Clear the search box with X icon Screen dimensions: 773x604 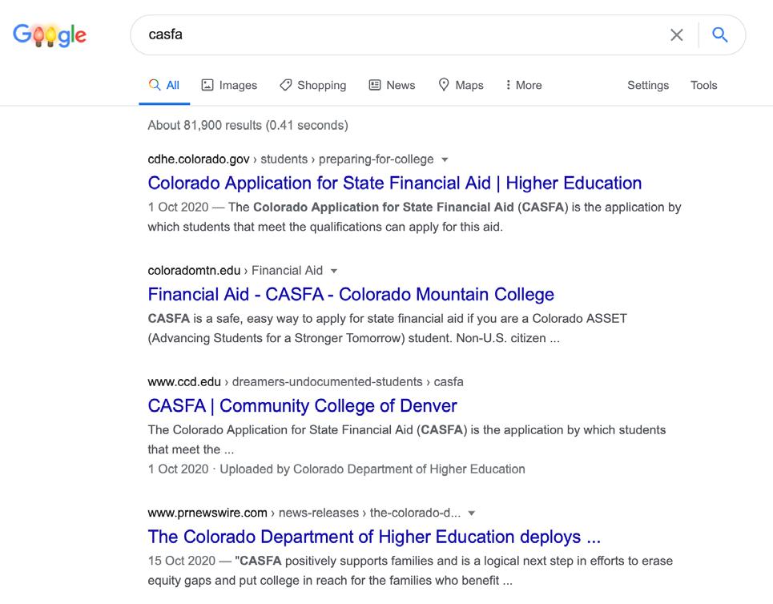(x=677, y=35)
